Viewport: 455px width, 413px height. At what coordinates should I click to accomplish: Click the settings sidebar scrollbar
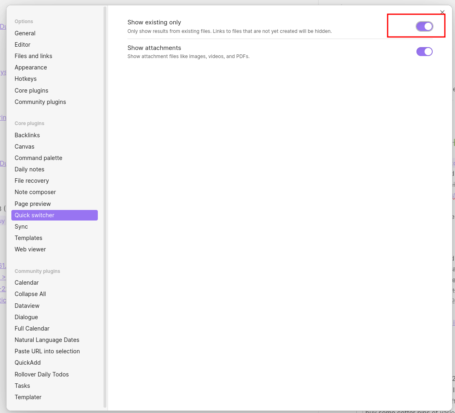(105, 203)
